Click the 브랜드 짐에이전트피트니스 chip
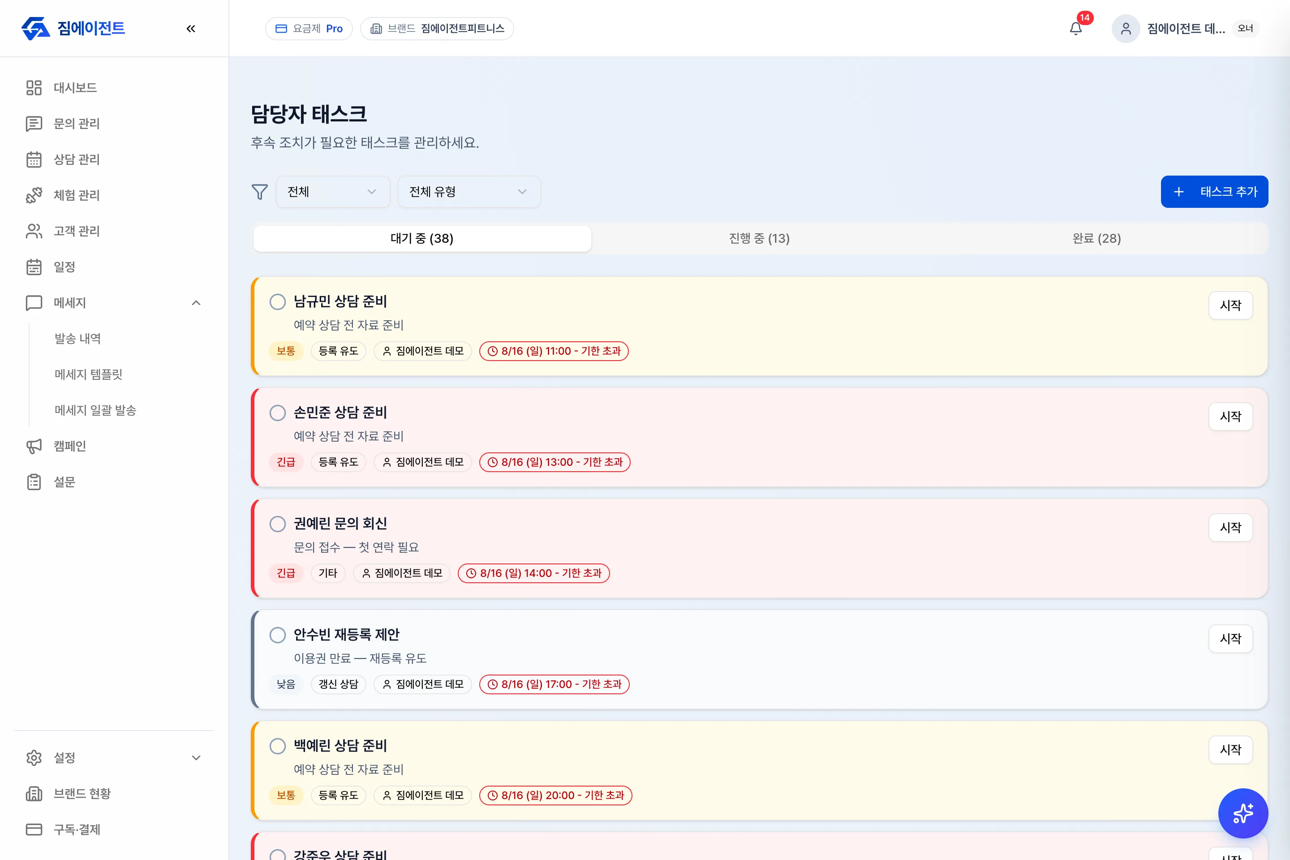 [437, 29]
